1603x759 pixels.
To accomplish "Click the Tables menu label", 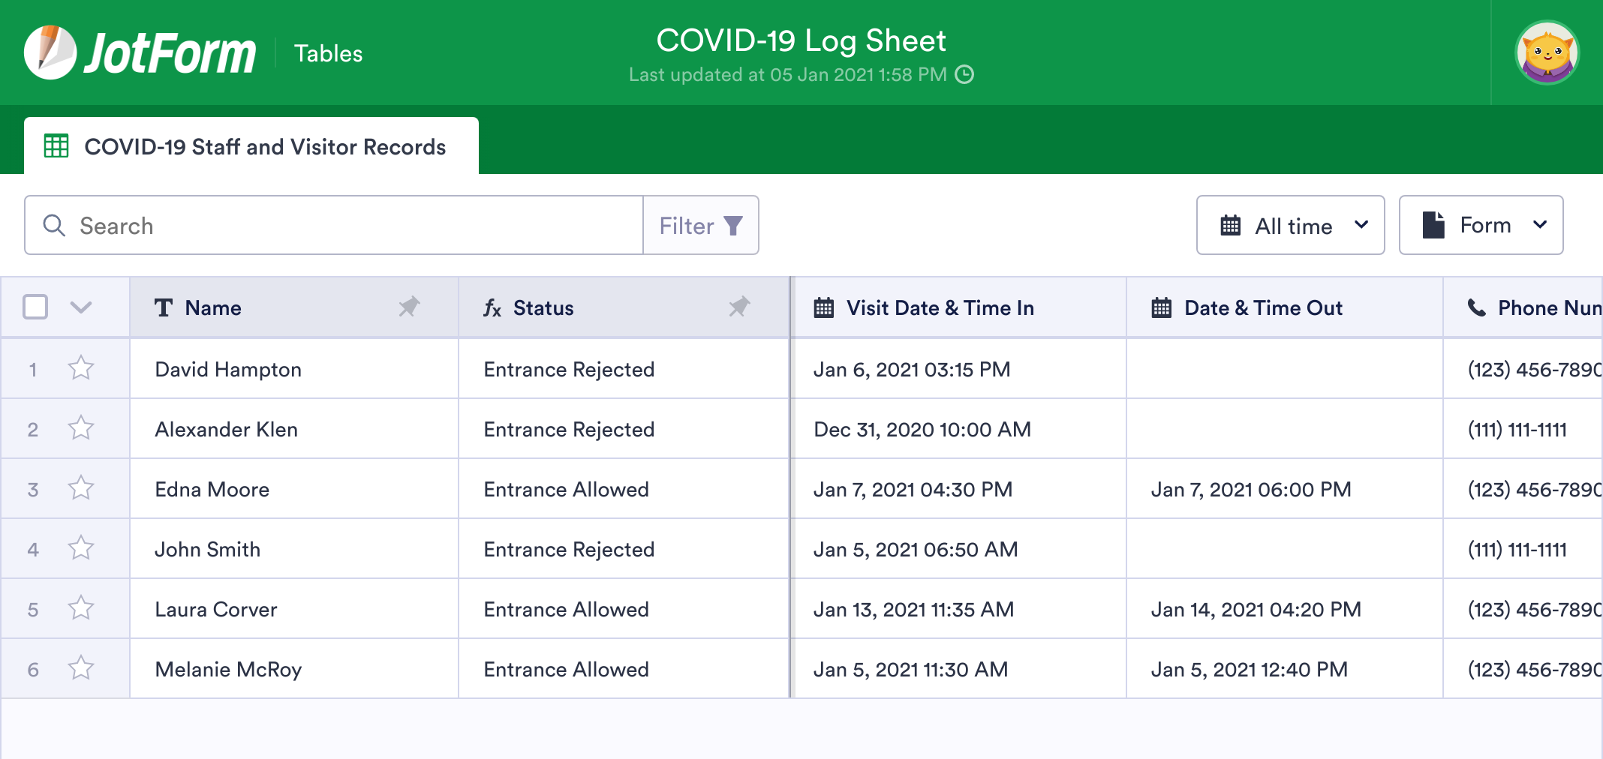I will point(328,52).
